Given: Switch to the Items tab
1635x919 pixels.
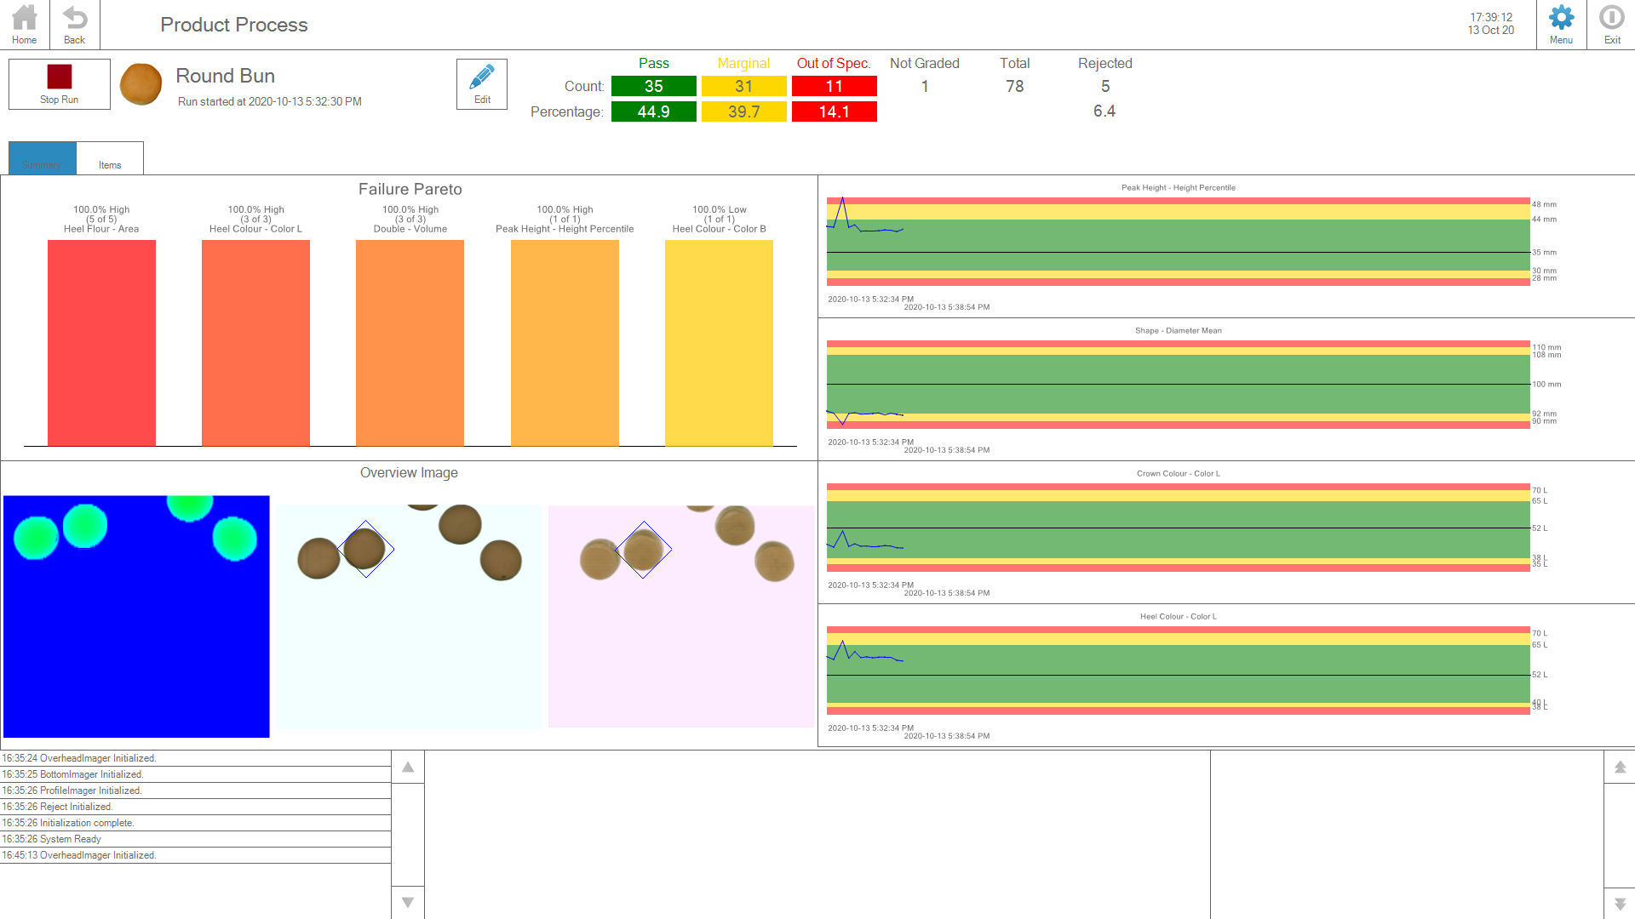Looking at the screenshot, I should point(110,159).
